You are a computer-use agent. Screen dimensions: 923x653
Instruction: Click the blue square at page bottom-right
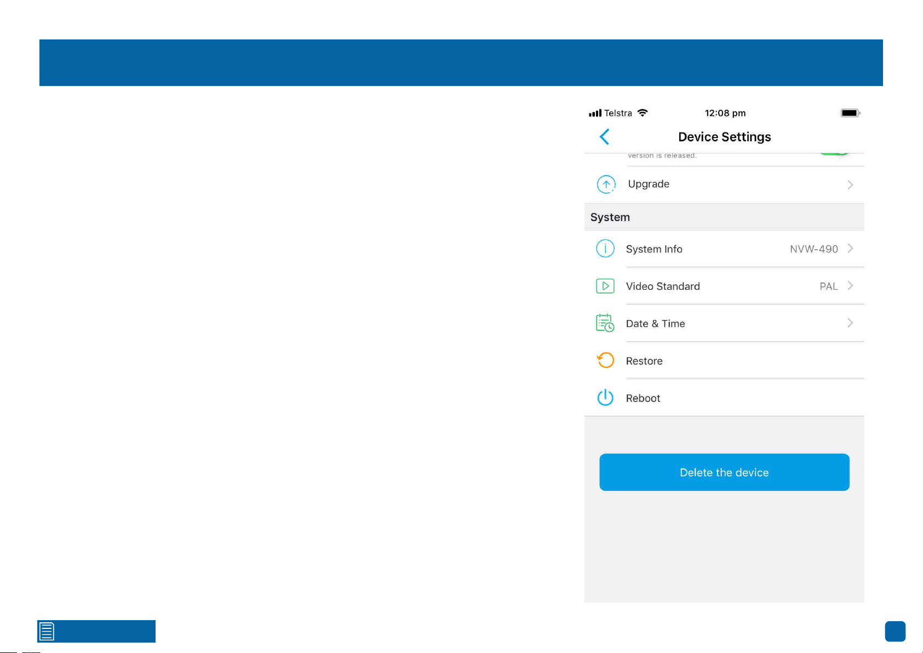point(895,631)
